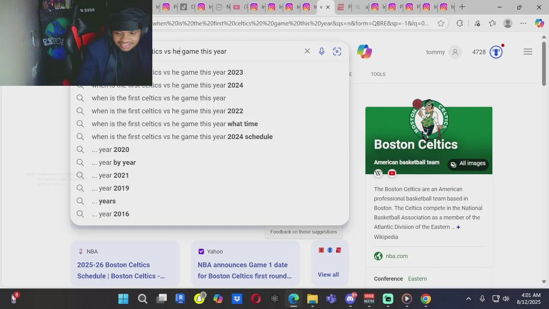Click the nba.com globe icon
549x309 pixels.
[x=378, y=256]
